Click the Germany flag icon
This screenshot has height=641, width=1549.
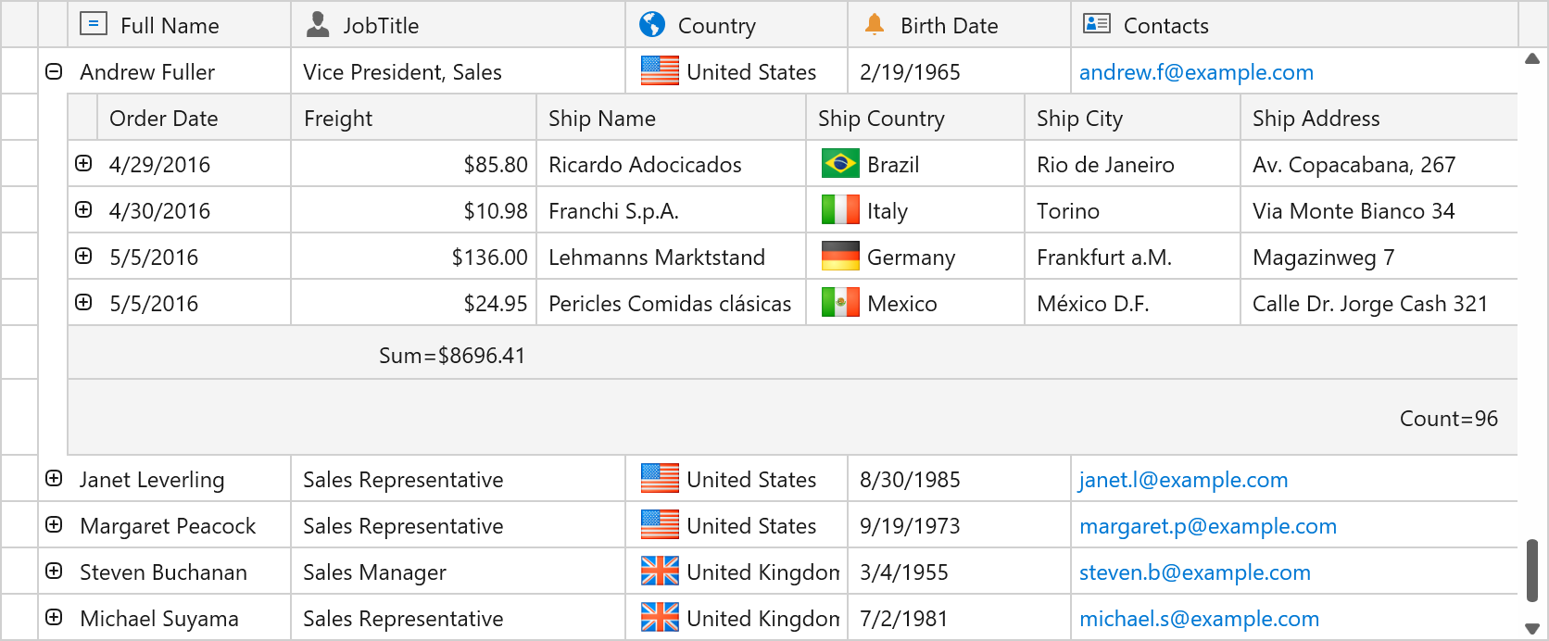840,257
